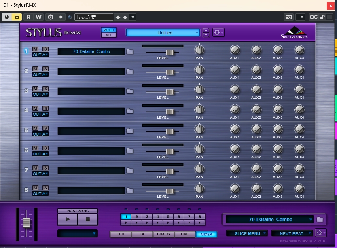Click the padlock icon next to QC

point(322,17)
